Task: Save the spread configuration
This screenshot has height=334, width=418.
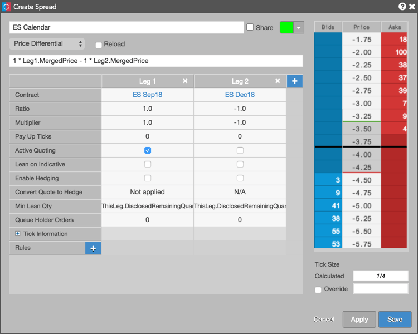Action: coord(395,320)
